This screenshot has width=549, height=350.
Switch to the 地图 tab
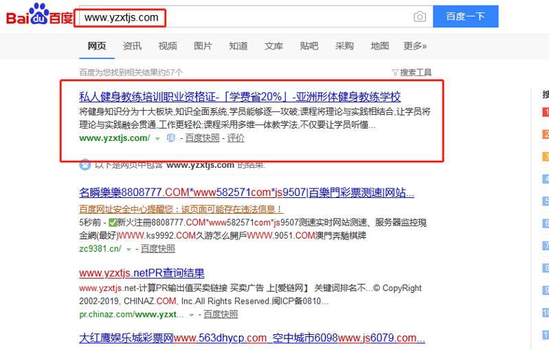point(379,46)
